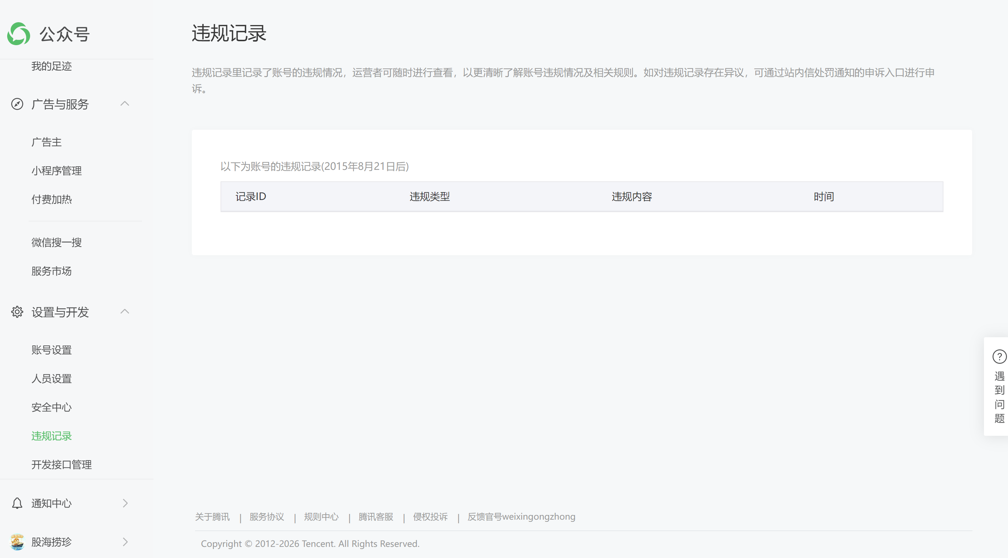
Task: Click the bell icon beside 通知中心
Action: [x=17, y=503]
